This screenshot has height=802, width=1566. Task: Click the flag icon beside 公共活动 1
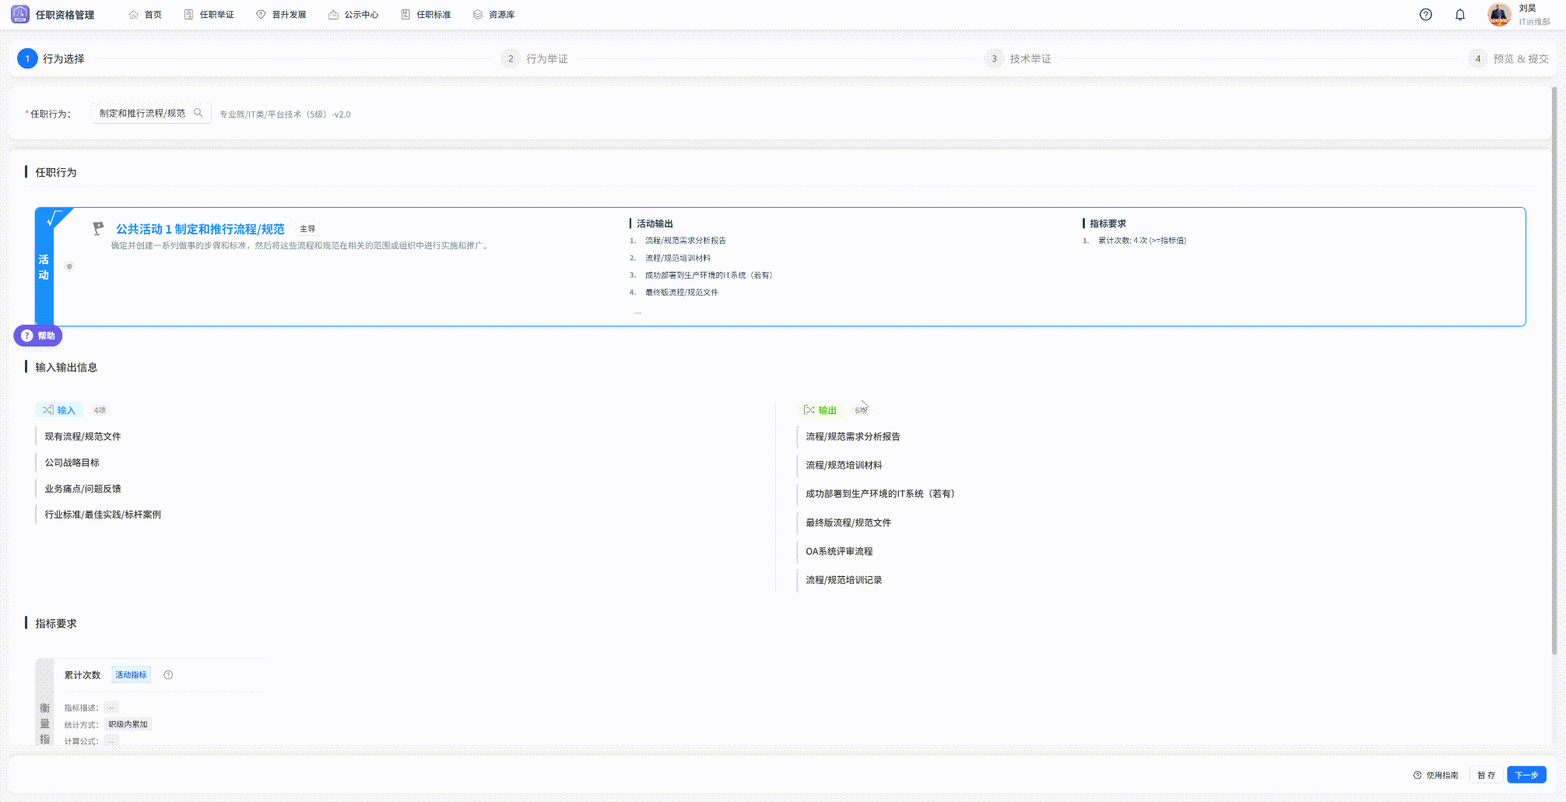(x=98, y=228)
